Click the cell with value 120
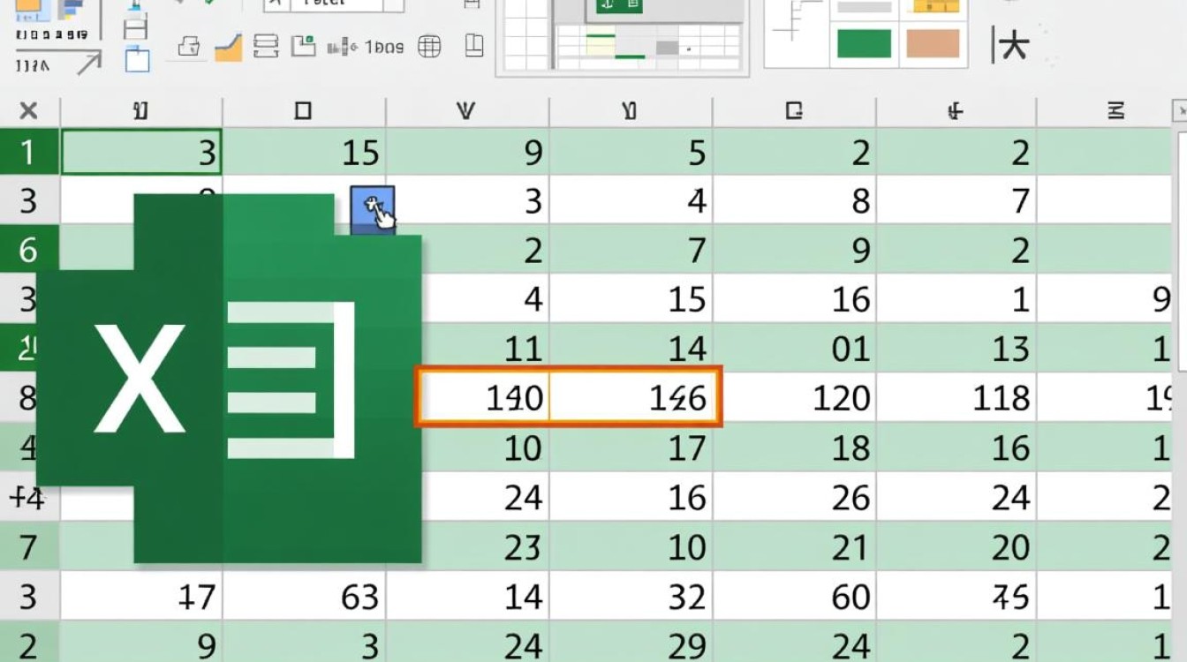The height and width of the screenshot is (662, 1187). (x=794, y=398)
